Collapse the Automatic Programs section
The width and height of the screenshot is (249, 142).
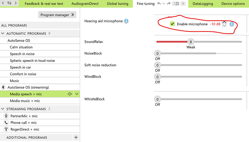click(x=3, y=33)
